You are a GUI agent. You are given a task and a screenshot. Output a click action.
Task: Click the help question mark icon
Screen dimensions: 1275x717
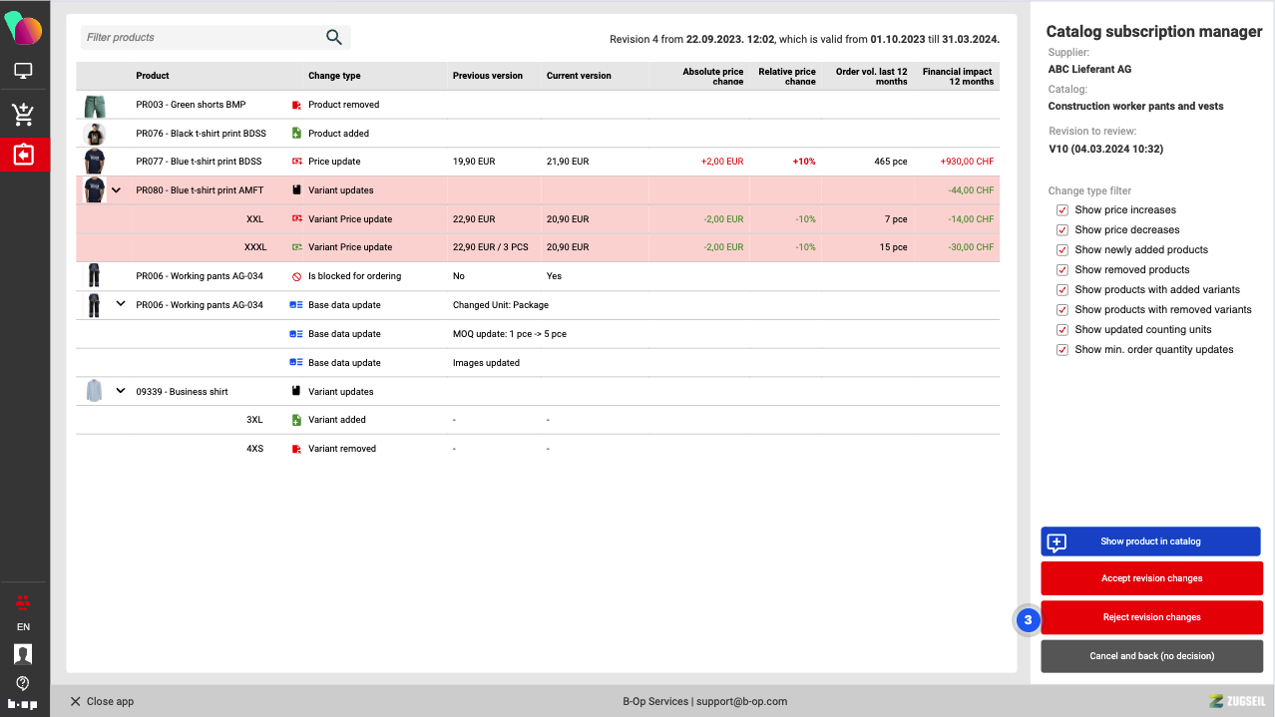click(x=23, y=683)
